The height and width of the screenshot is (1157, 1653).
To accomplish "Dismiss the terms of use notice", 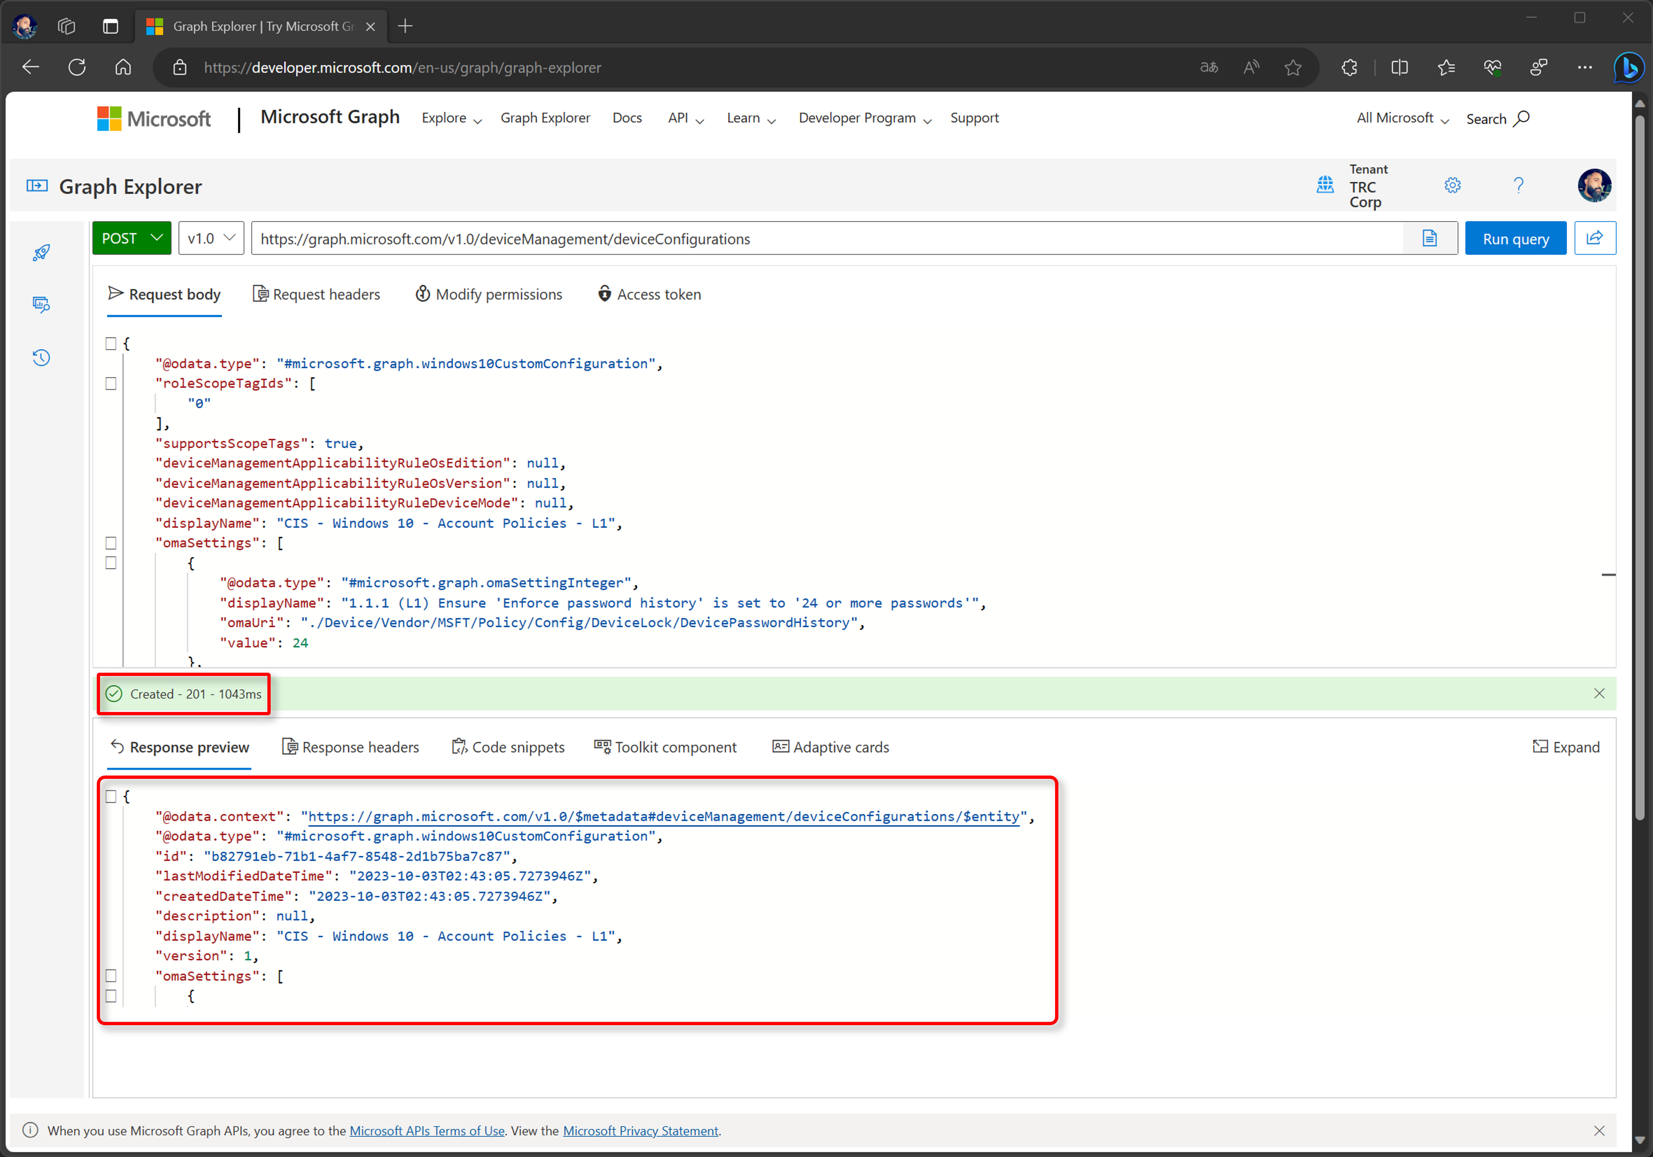I will [x=1599, y=1130].
